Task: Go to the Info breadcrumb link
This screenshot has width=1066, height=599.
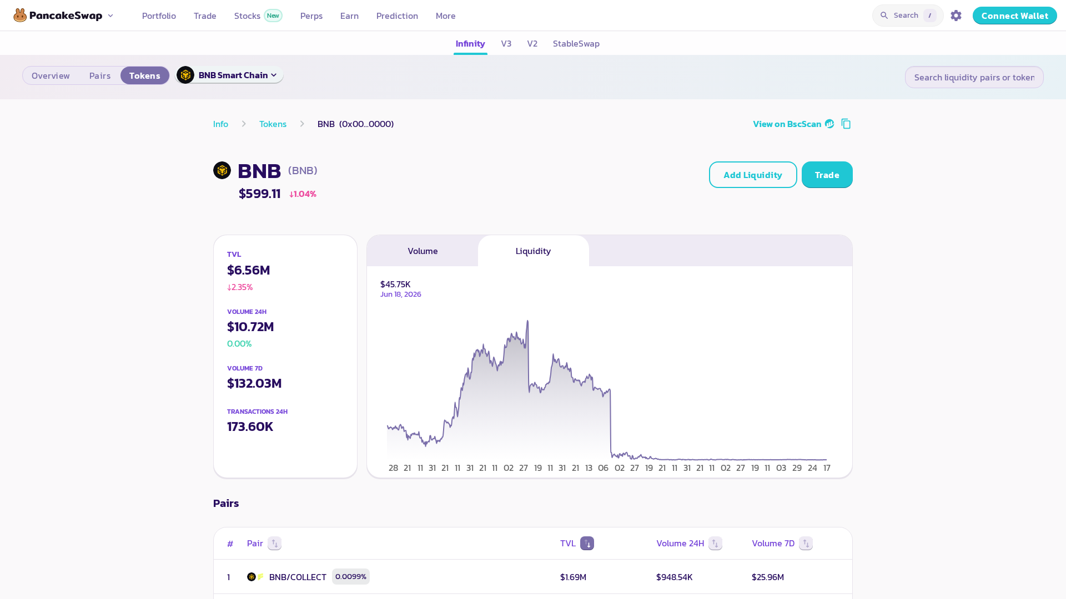Action: click(220, 124)
